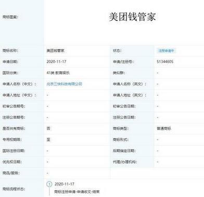The width and height of the screenshot is (204, 197).
Task: Click the 注册申请中 status badge
Action: (x=167, y=51)
